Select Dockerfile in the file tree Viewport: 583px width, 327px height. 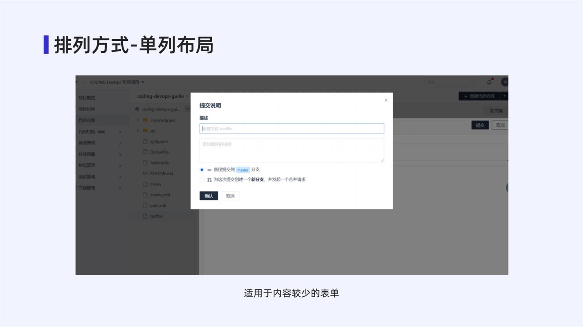[159, 152]
